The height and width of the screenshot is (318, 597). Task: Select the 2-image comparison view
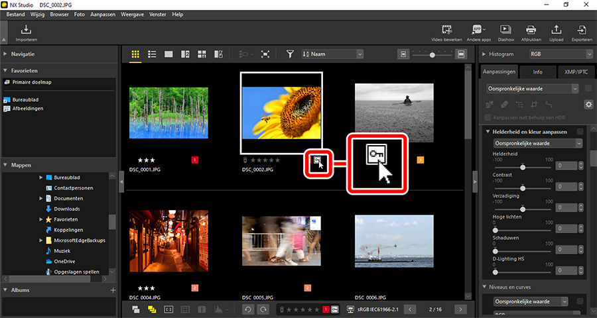point(185,54)
